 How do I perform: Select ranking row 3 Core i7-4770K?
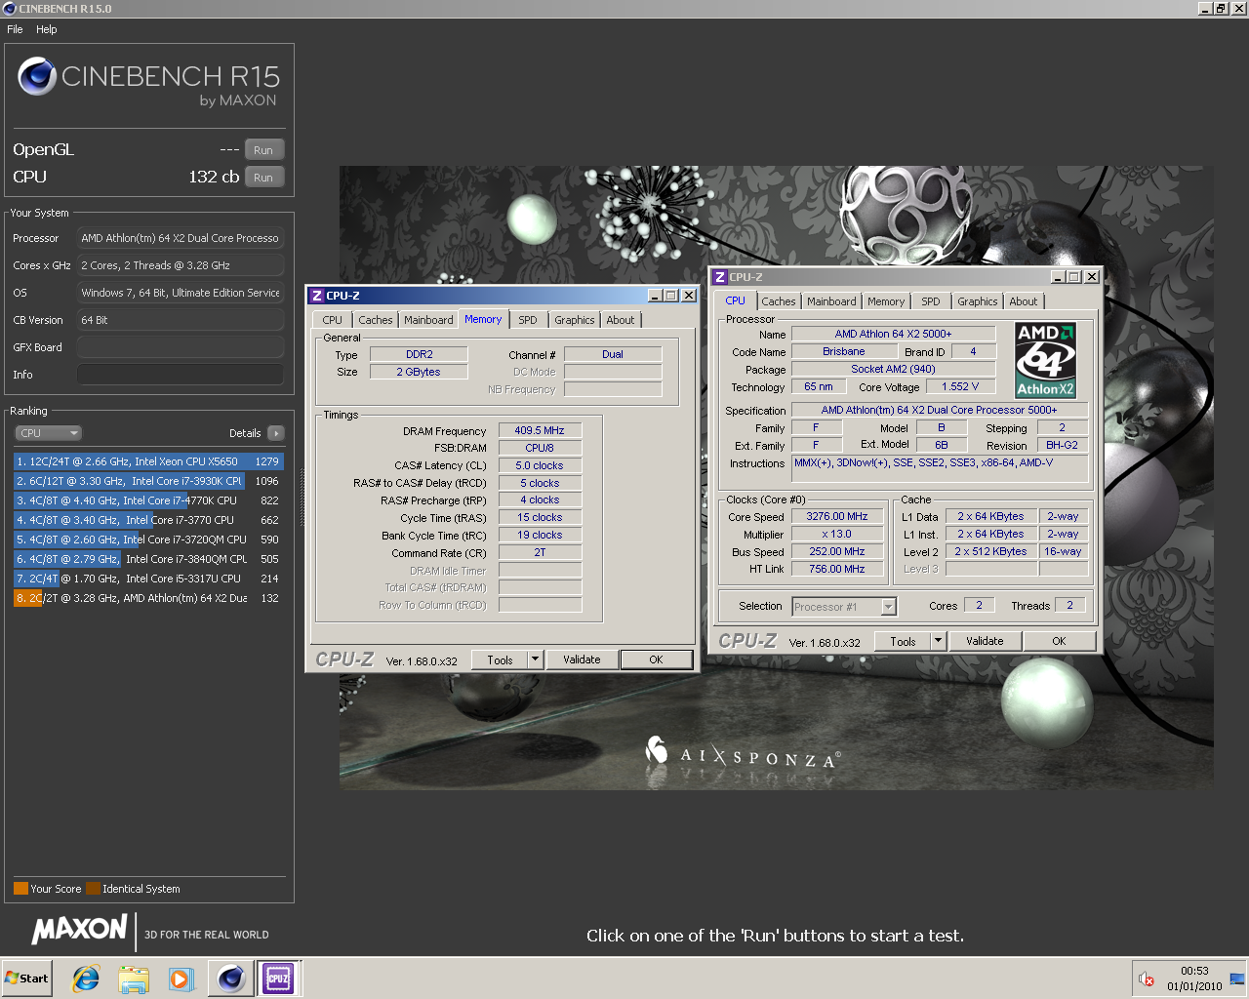click(x=148, y=500)
